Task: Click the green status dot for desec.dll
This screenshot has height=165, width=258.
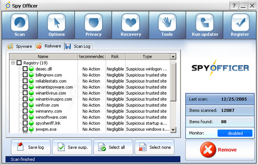Action: 31,69
